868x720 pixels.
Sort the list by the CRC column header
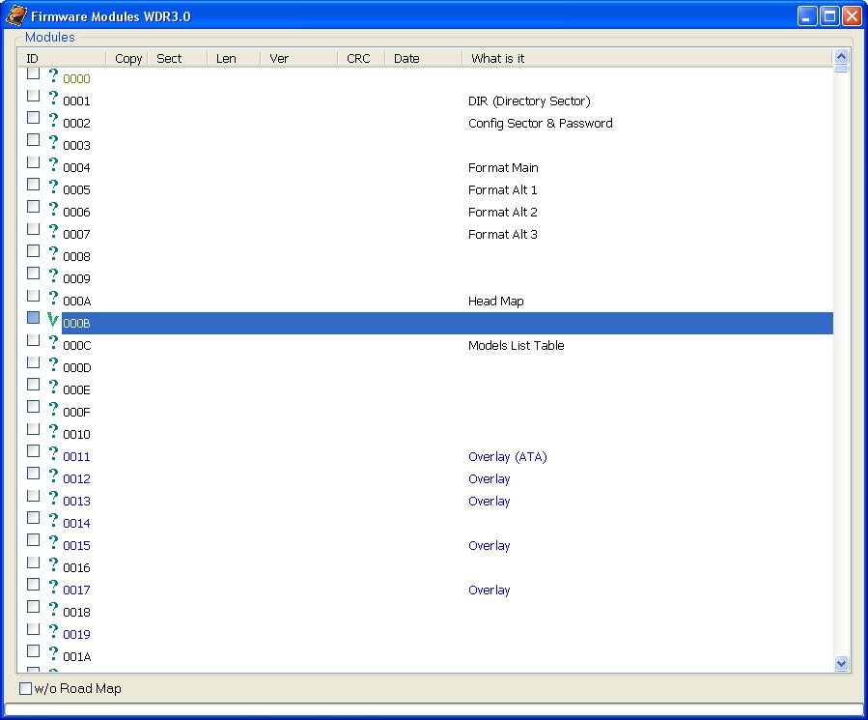[x=361, y=58]
